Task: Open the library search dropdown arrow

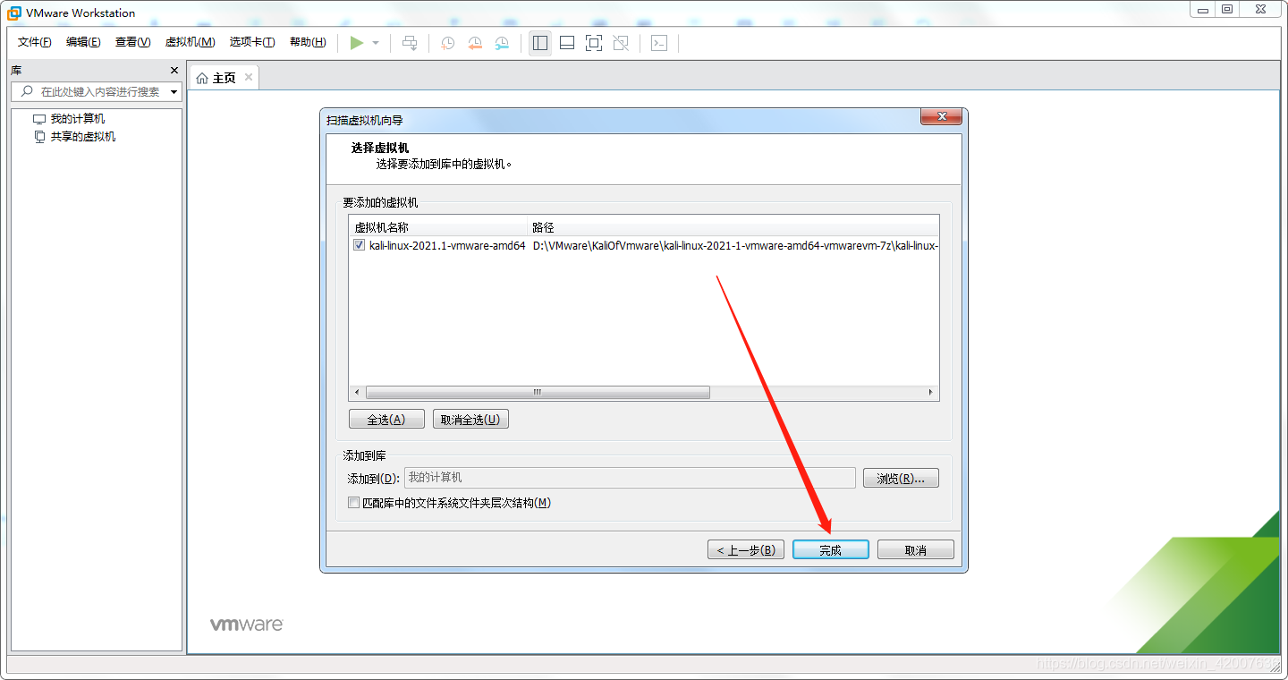Action: [x=174, y=92]
